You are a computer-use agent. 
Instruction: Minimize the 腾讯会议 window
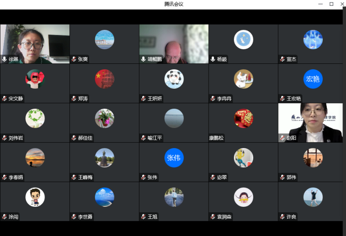[x=321, y=4]
